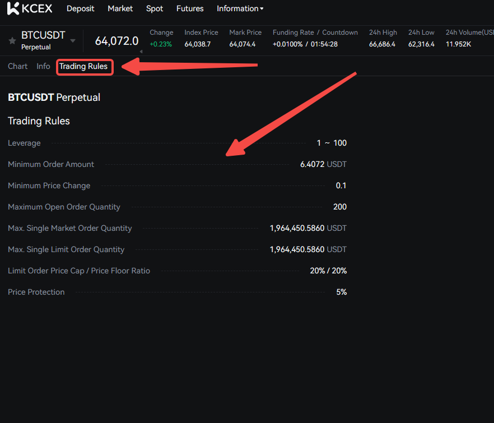Select Spot in the top navigation
494x423 pixels.
click(x=155, y=8)
